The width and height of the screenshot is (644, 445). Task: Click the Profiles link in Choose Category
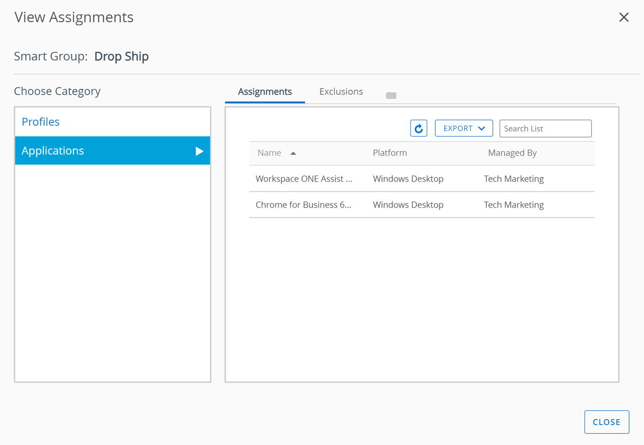pyautogui.click(x=41, y=122)
